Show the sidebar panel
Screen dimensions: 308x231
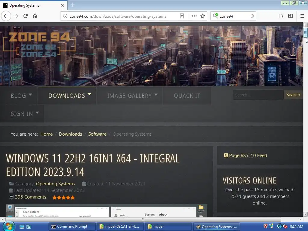(x=291, y=16)
